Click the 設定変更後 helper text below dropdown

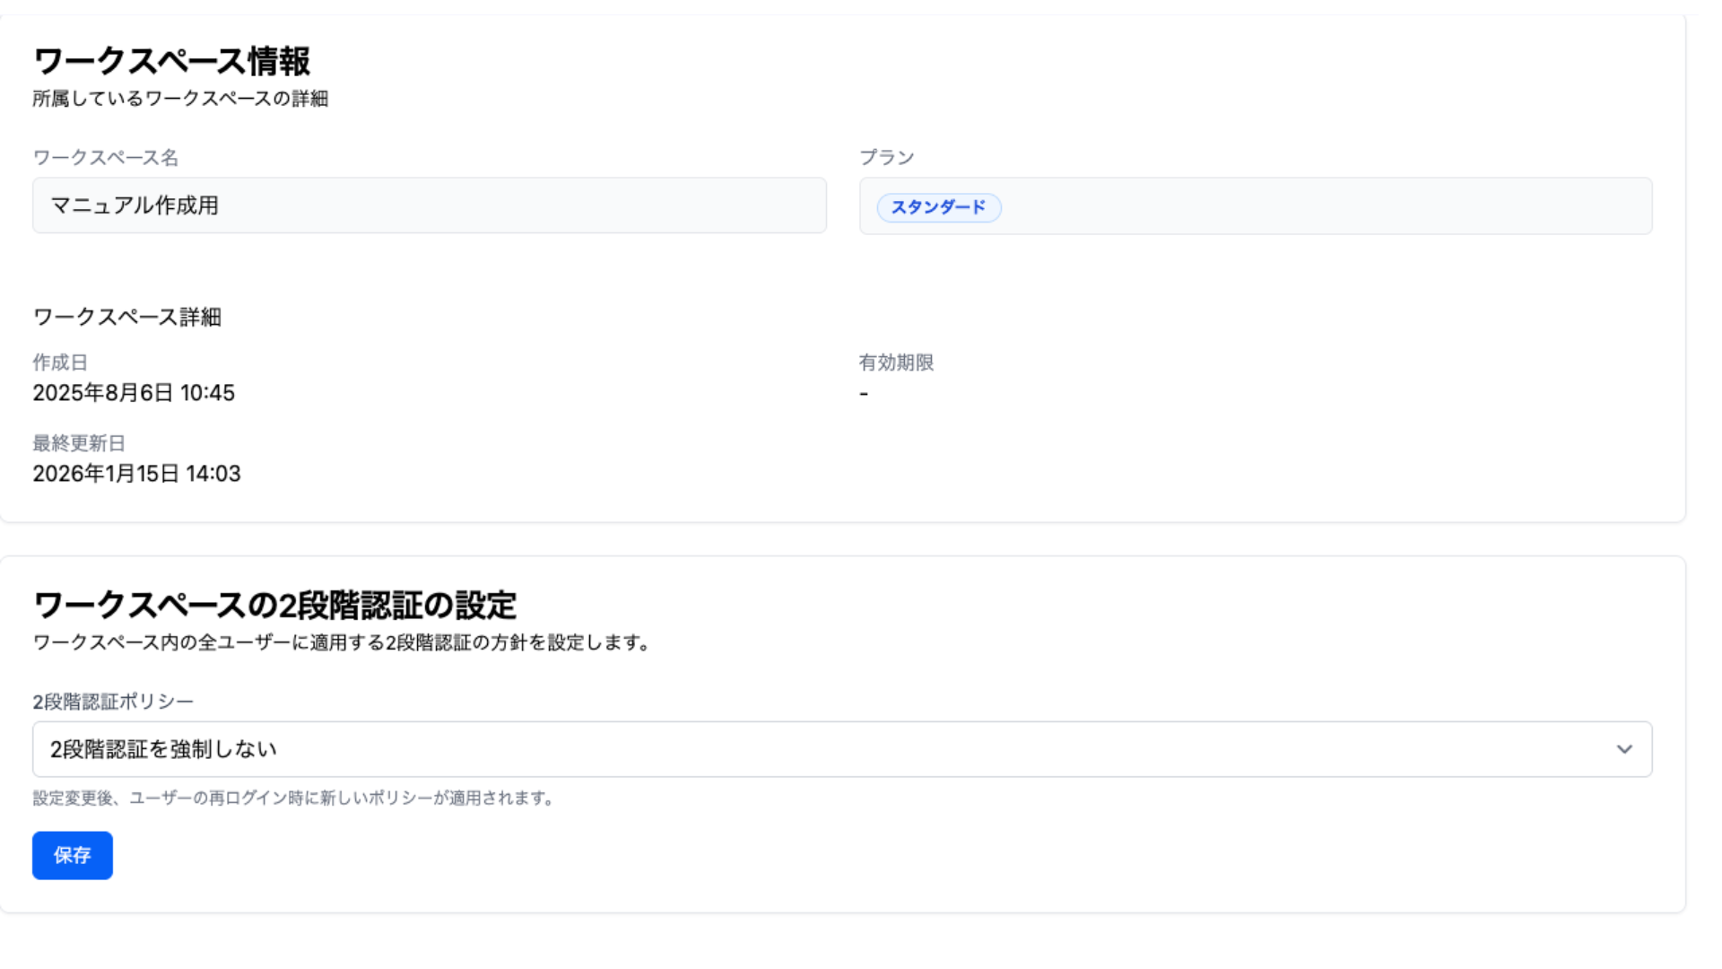click(x=293, y=798)
